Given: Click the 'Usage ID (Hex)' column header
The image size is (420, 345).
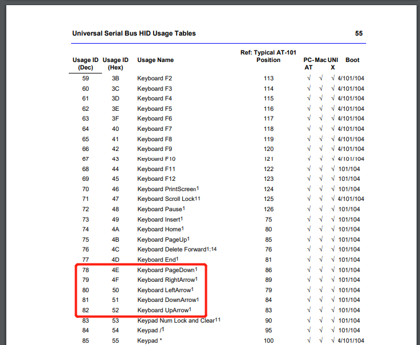Looking at the screenshot, I should pos(116,64).
